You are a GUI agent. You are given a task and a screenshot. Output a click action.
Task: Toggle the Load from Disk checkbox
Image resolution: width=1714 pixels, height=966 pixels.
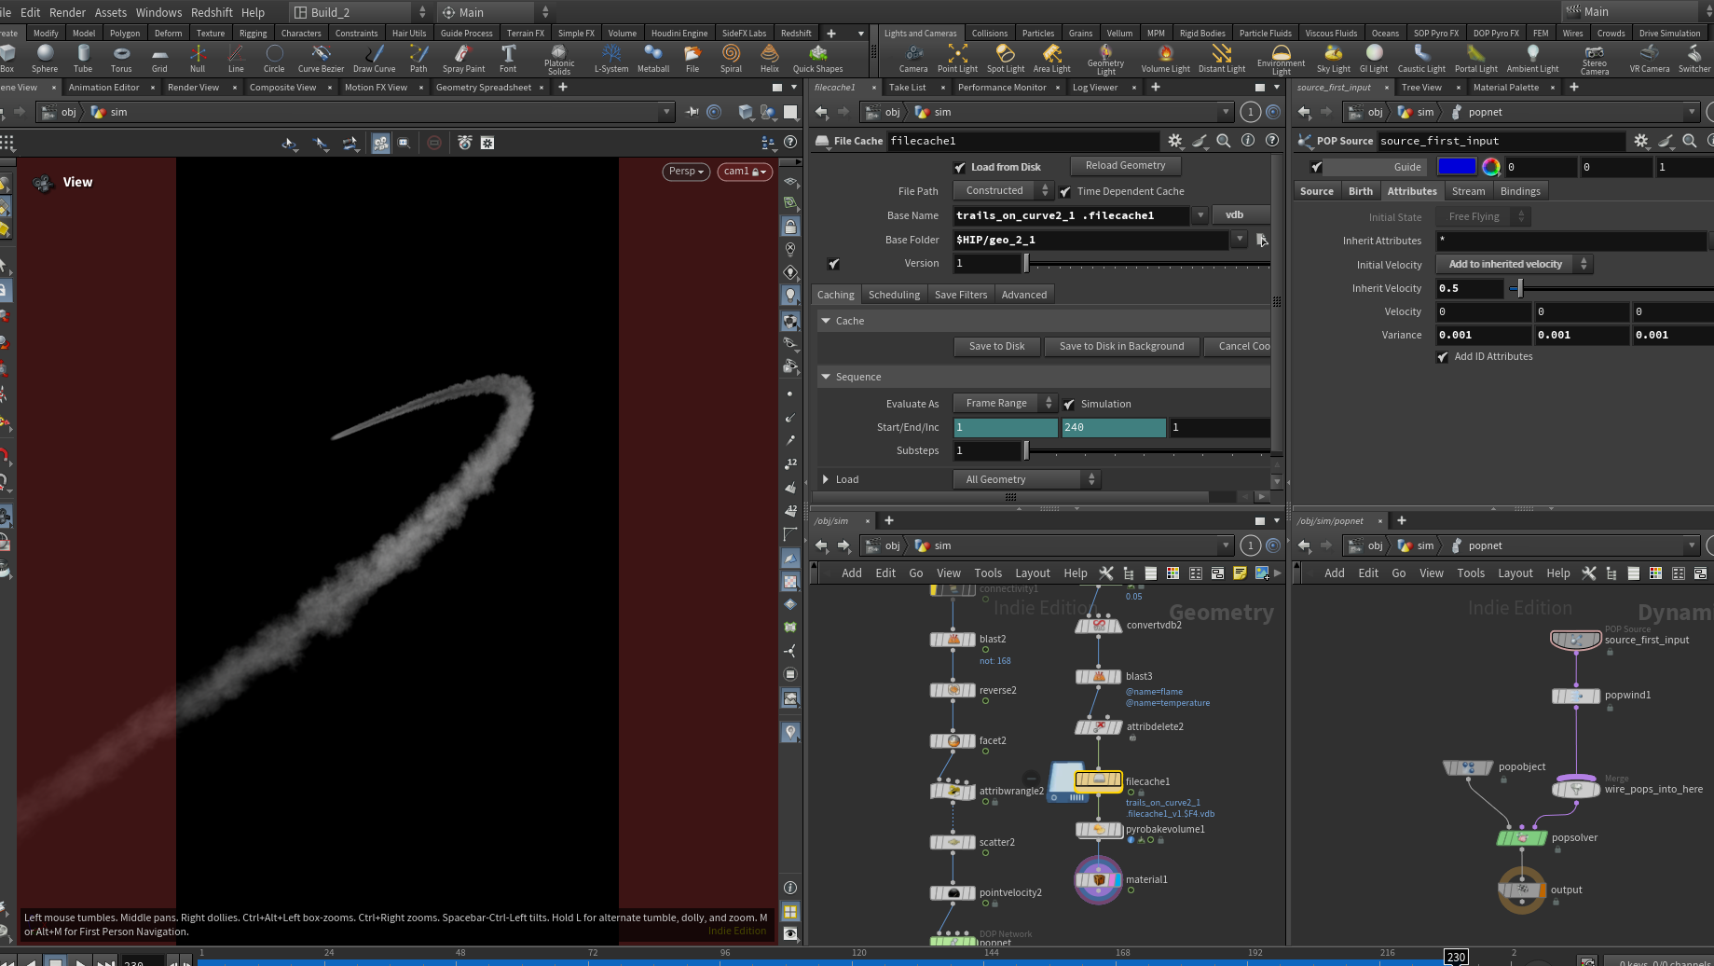click(960, 168)
